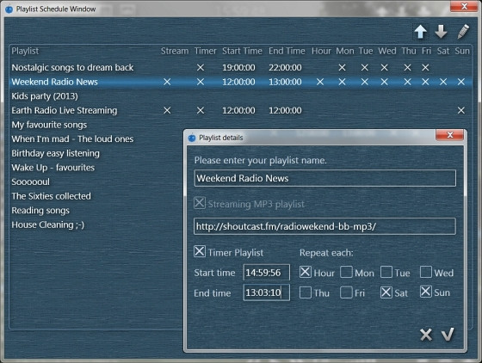The height and width of the screenshot is (363, 482).
Task: Uncheck the Sat repeat checkbox
Action: 386,292
